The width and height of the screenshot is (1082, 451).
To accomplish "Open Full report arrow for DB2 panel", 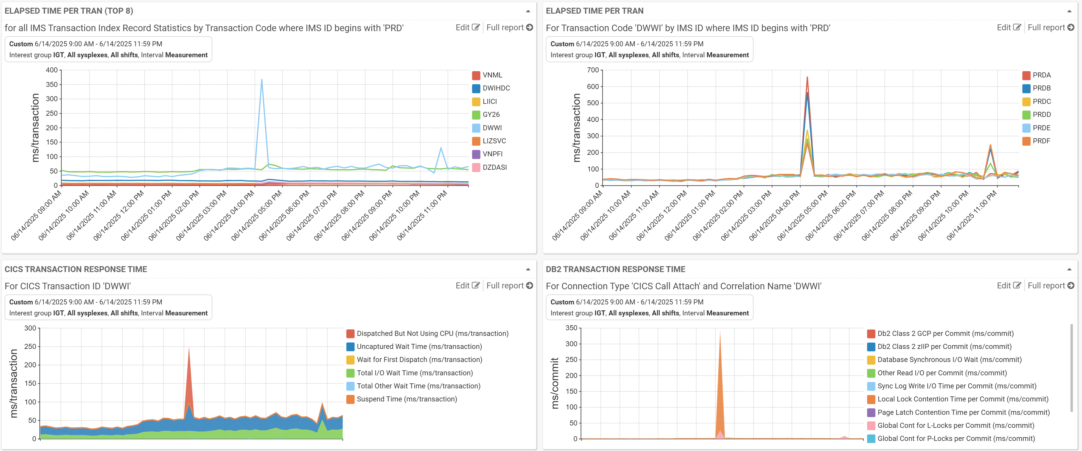I will pyautogui.click(x=1071, y=285).
